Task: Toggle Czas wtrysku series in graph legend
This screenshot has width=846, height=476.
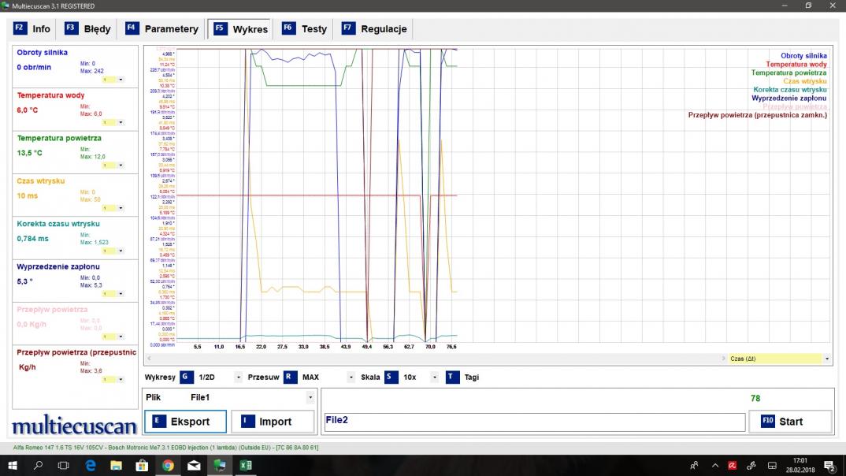Action: tap(804, 81)
